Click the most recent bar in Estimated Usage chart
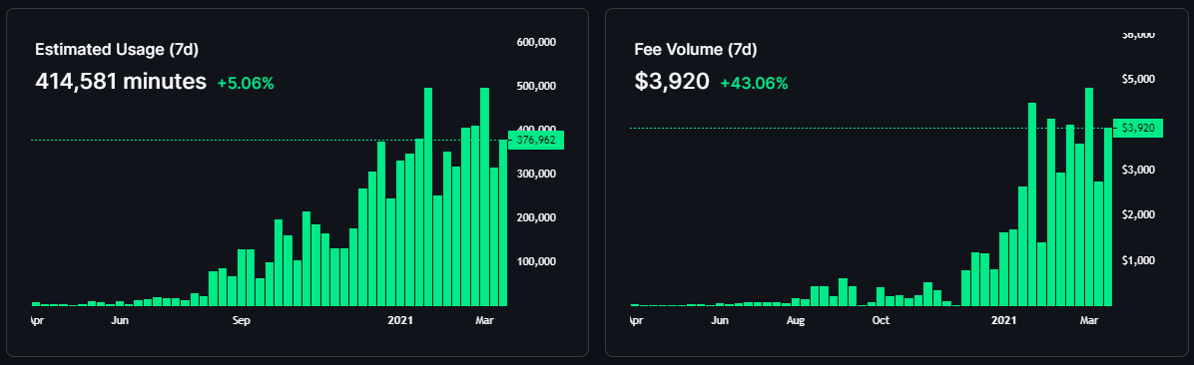Viewport: 1194px width, 365px height. point(502,222)
